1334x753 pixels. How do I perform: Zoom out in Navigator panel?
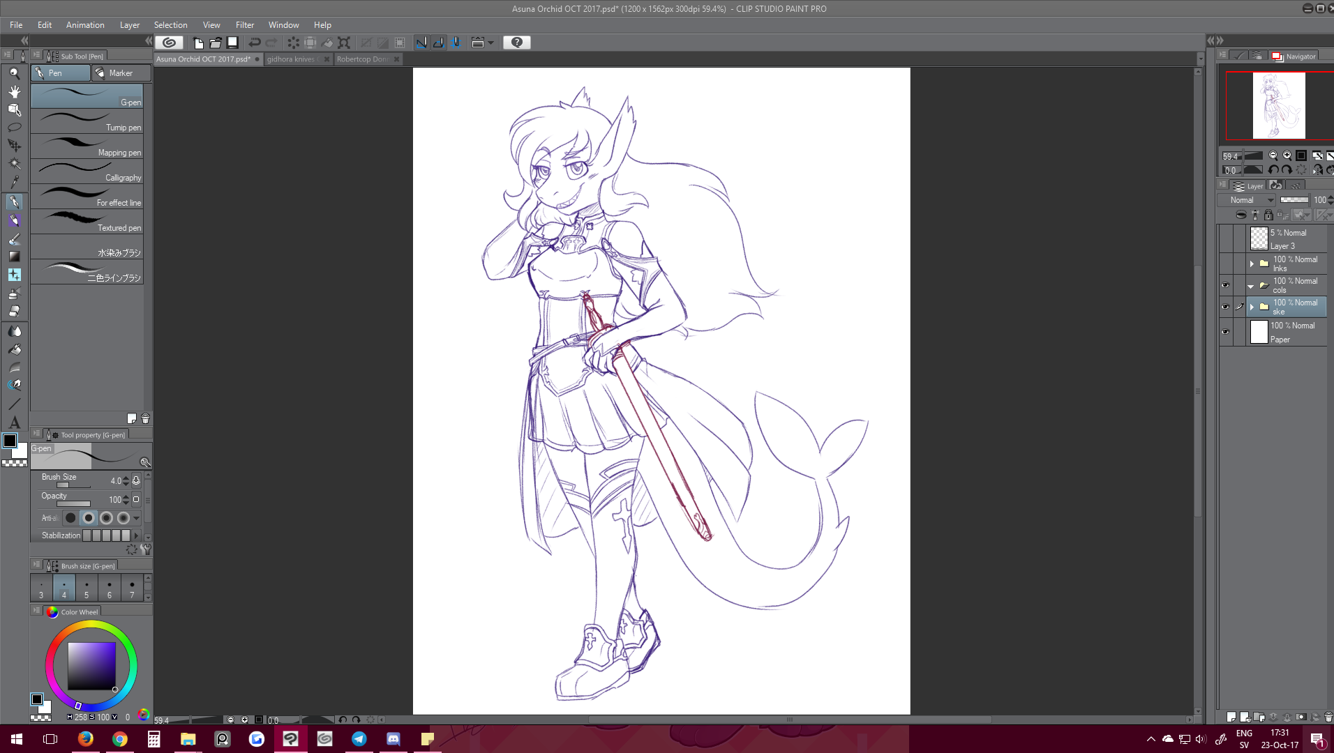(1273, 155)
